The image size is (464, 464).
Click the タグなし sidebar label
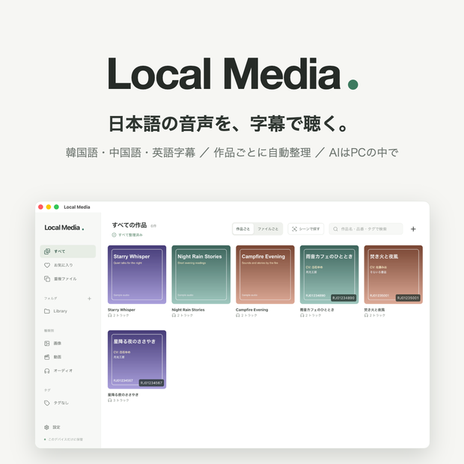(x=61, y=403)
